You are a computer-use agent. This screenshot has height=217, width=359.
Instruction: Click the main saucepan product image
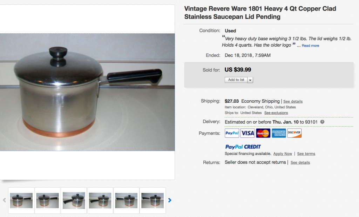(x=87, y=92)
